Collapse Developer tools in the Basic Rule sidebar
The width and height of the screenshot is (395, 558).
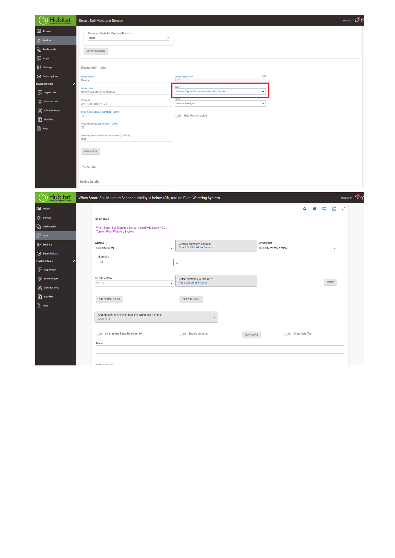click(74, 261)
